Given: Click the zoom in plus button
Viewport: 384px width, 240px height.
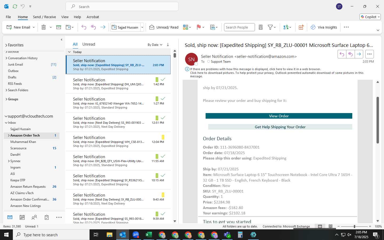Looking at the screenshot, I should click(370, 226).
